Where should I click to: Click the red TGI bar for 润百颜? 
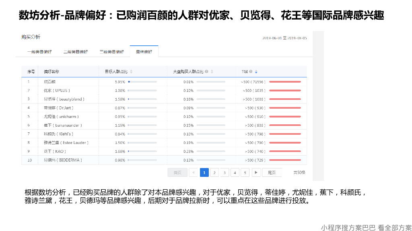click(286, 81)
